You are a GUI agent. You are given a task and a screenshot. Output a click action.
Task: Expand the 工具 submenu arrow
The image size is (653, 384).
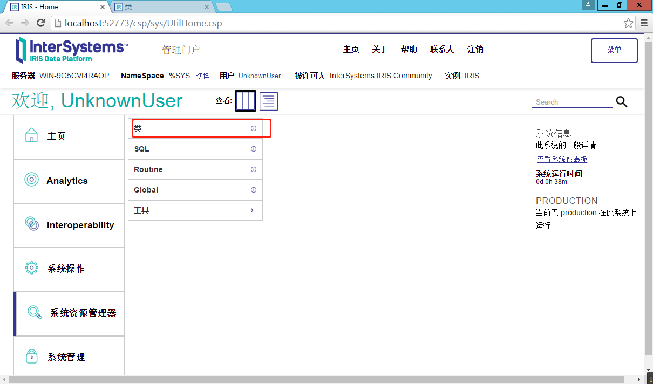[252, 210]
